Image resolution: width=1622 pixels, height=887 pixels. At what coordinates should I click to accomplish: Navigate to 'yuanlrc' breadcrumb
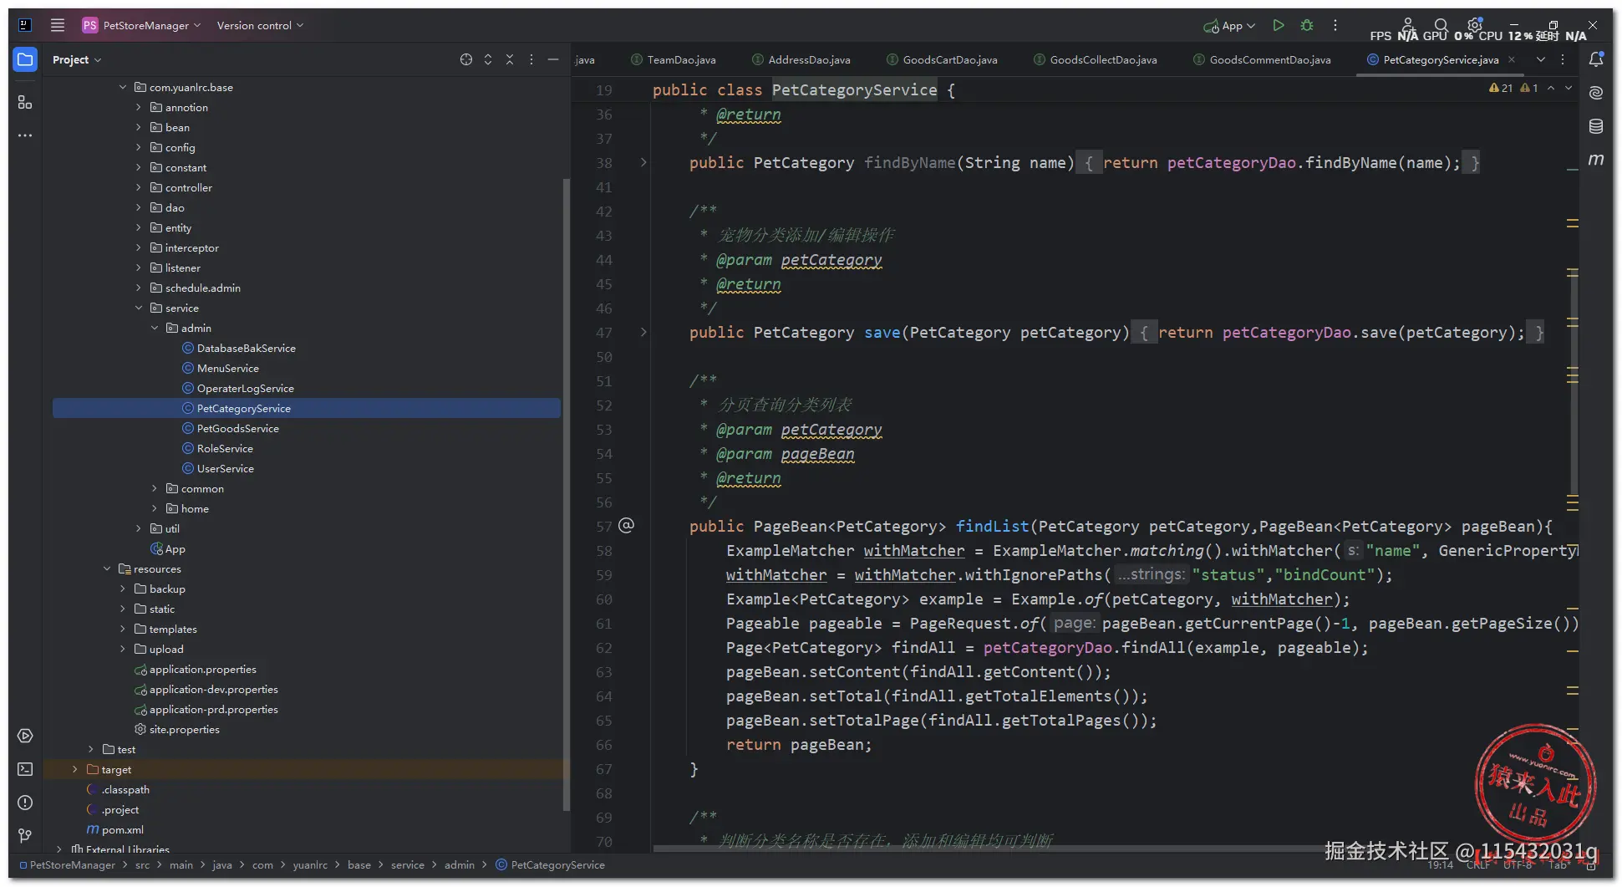310,864
